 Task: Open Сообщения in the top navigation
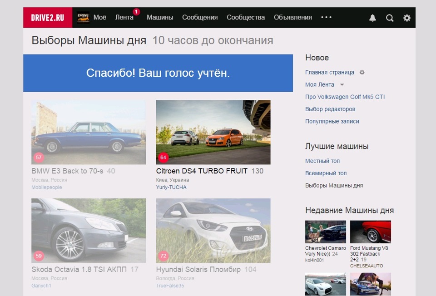coord(200,17)
